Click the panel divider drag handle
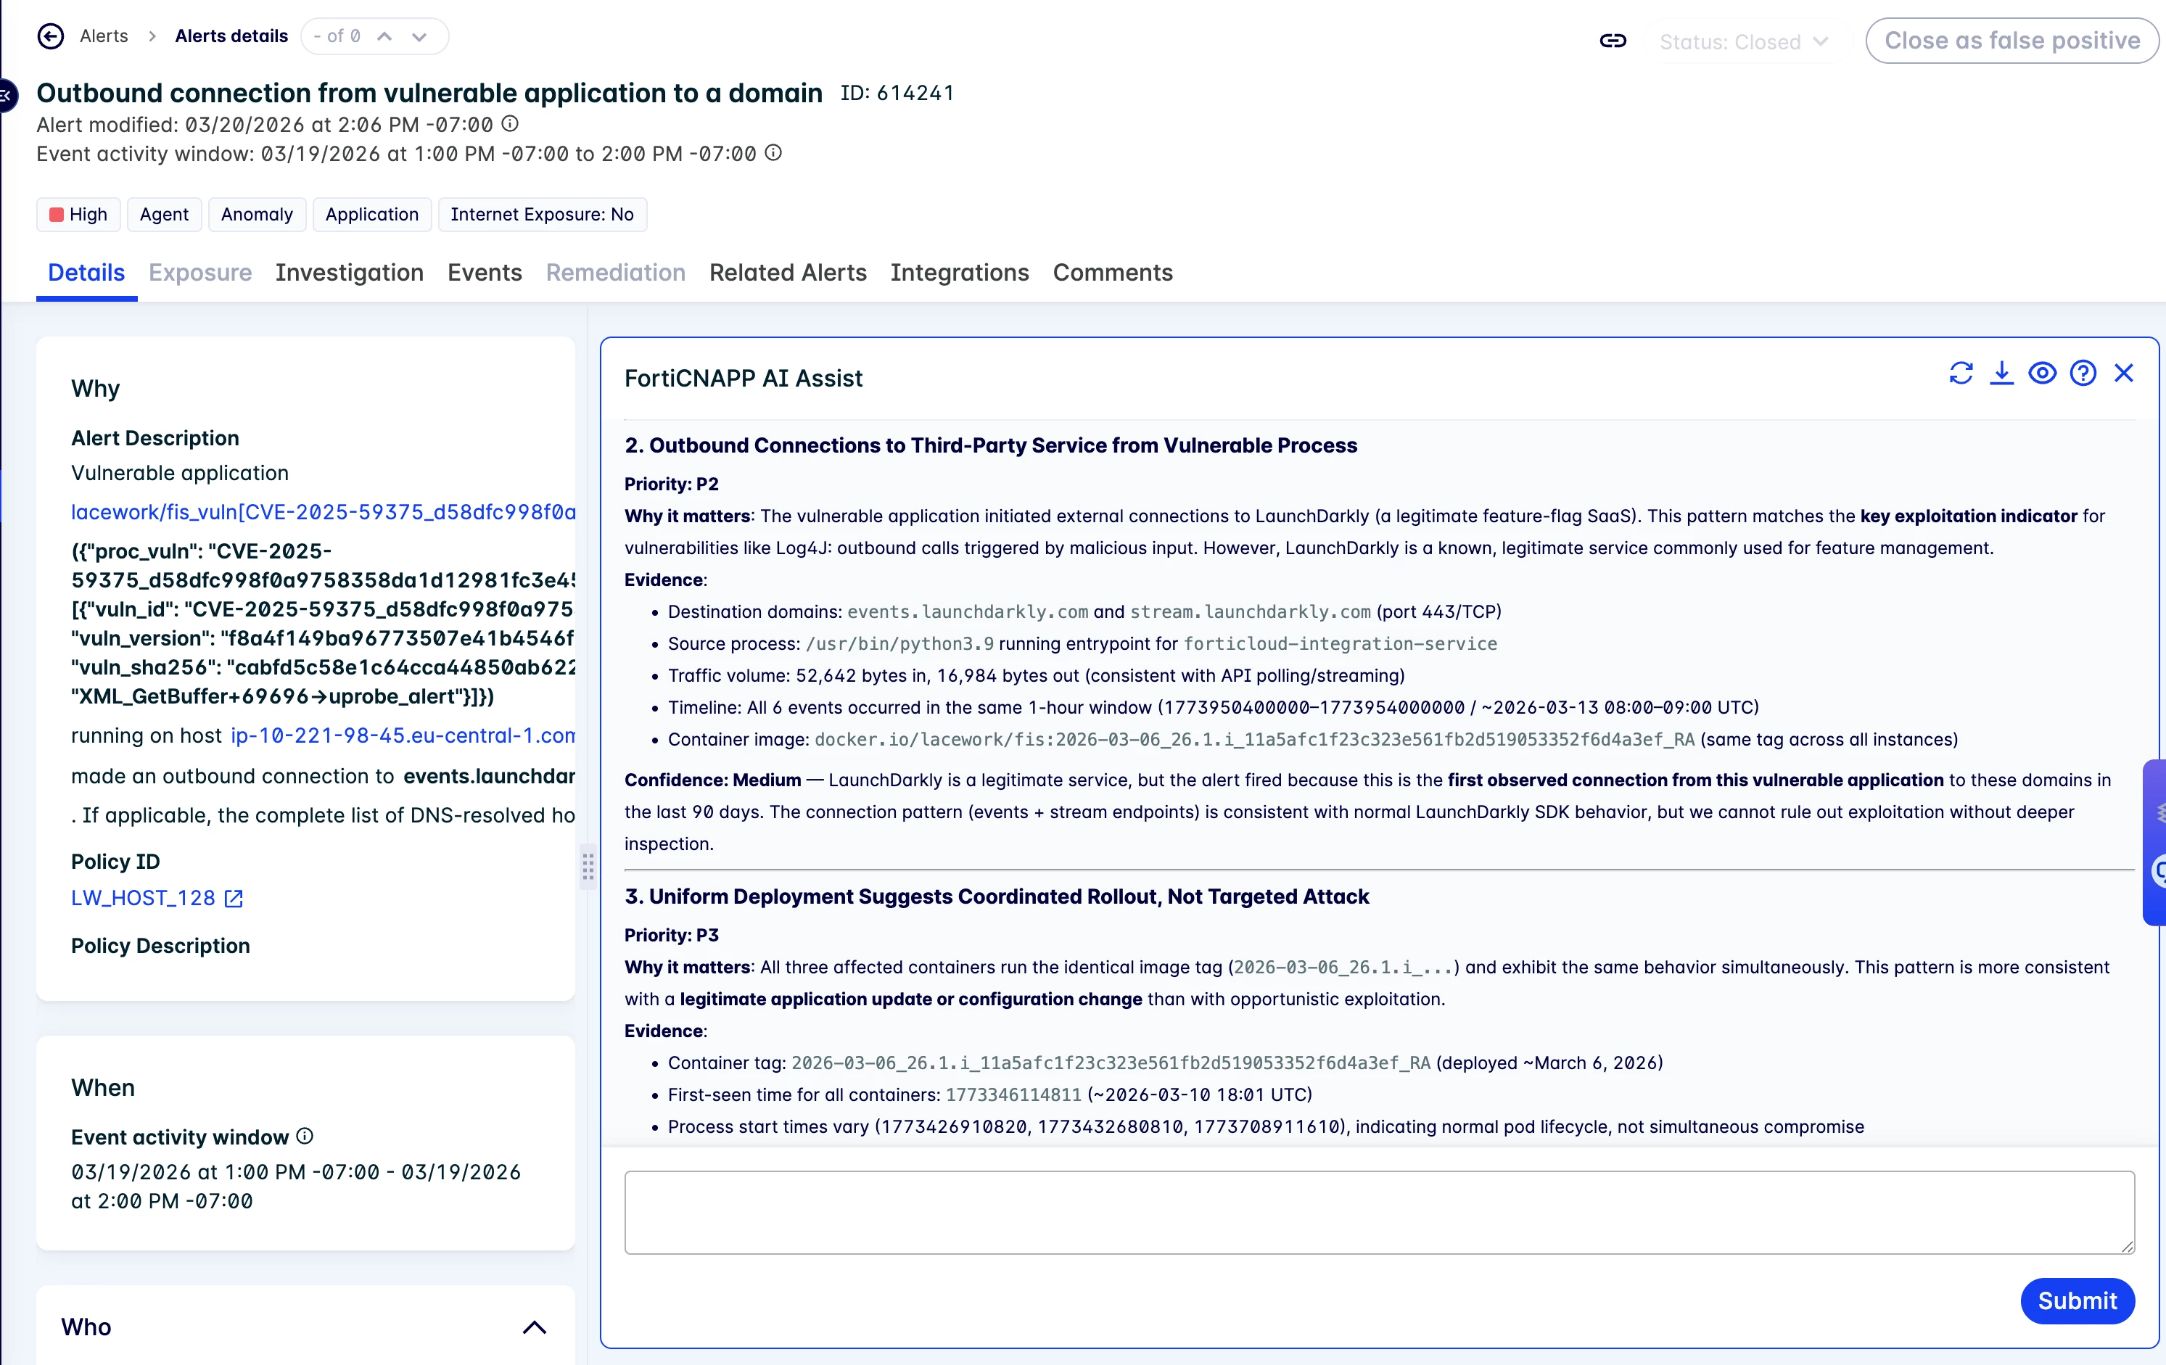Viewport: 2166px width, 1365px height. click(x=588, y=867)
